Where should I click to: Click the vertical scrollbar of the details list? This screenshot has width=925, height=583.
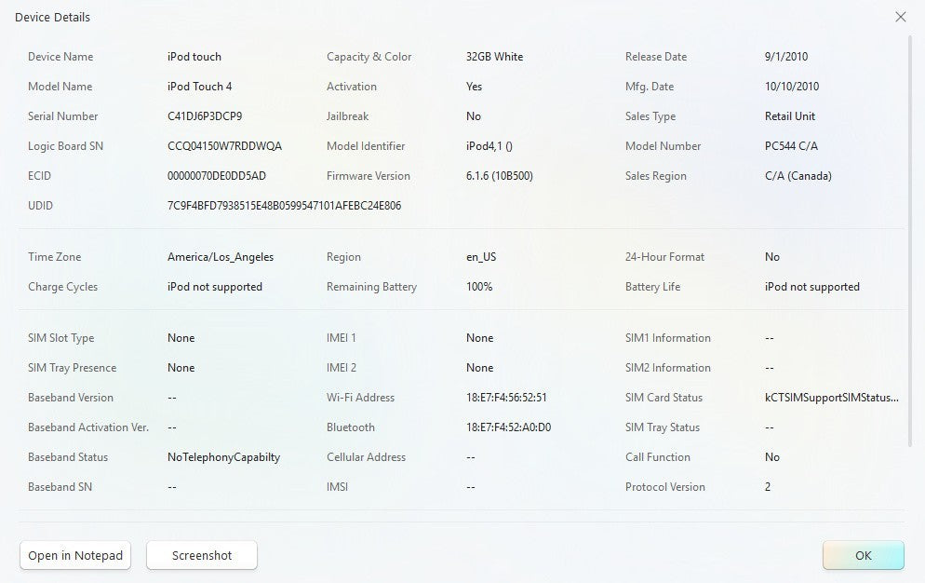(910, 239)
